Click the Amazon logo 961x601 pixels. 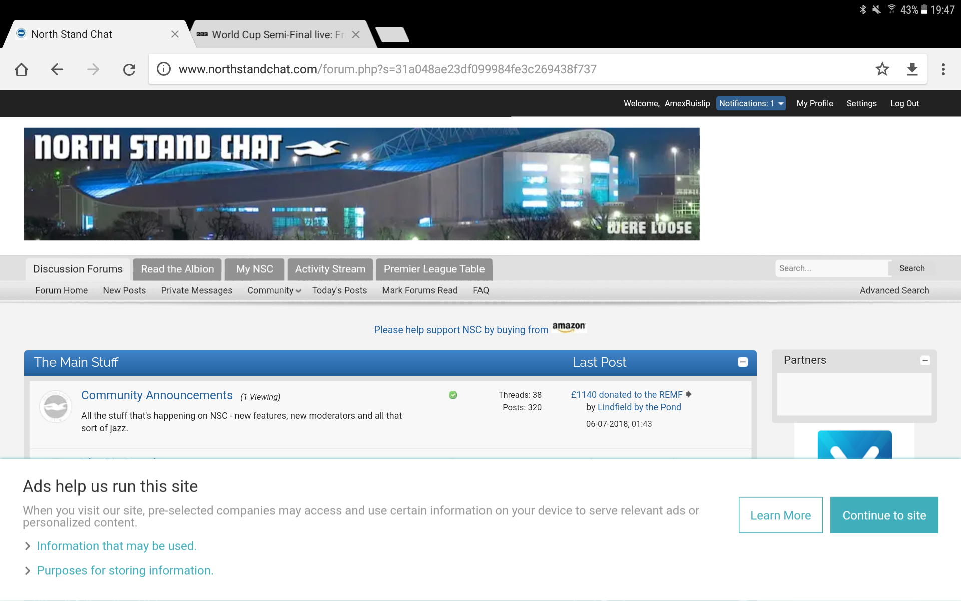569,327
